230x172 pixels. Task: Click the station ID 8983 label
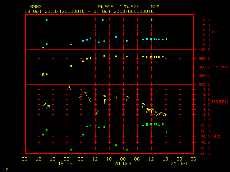pos(36,7)
